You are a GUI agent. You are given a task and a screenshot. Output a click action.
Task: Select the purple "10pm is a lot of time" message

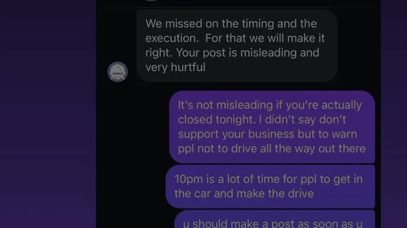270,187
